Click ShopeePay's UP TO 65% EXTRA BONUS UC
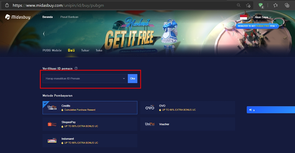Image resolution: width=295 pixels, height=153 pixels. [81, 126]
